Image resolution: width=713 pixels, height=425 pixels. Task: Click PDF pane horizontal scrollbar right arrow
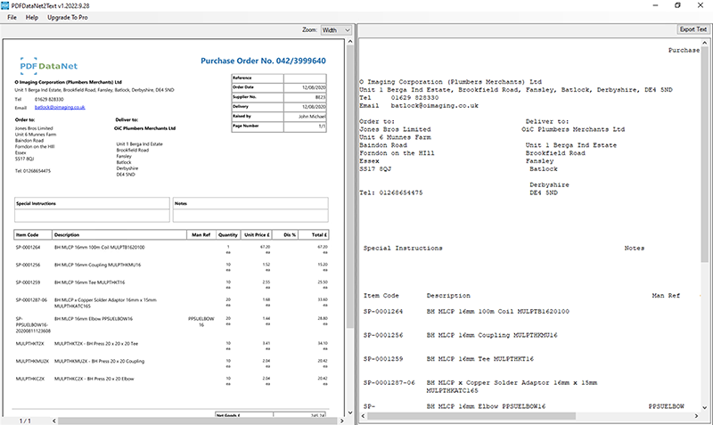point(342,421)
